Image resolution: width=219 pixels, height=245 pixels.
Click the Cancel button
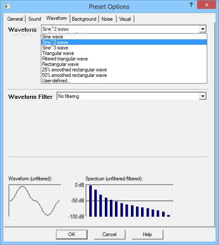(x=109, y=234)
